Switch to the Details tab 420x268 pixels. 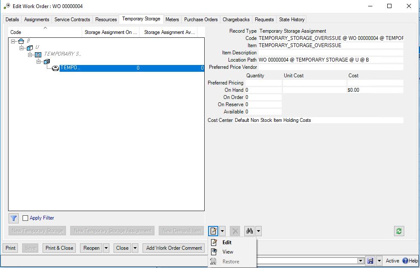click(12, 20)
